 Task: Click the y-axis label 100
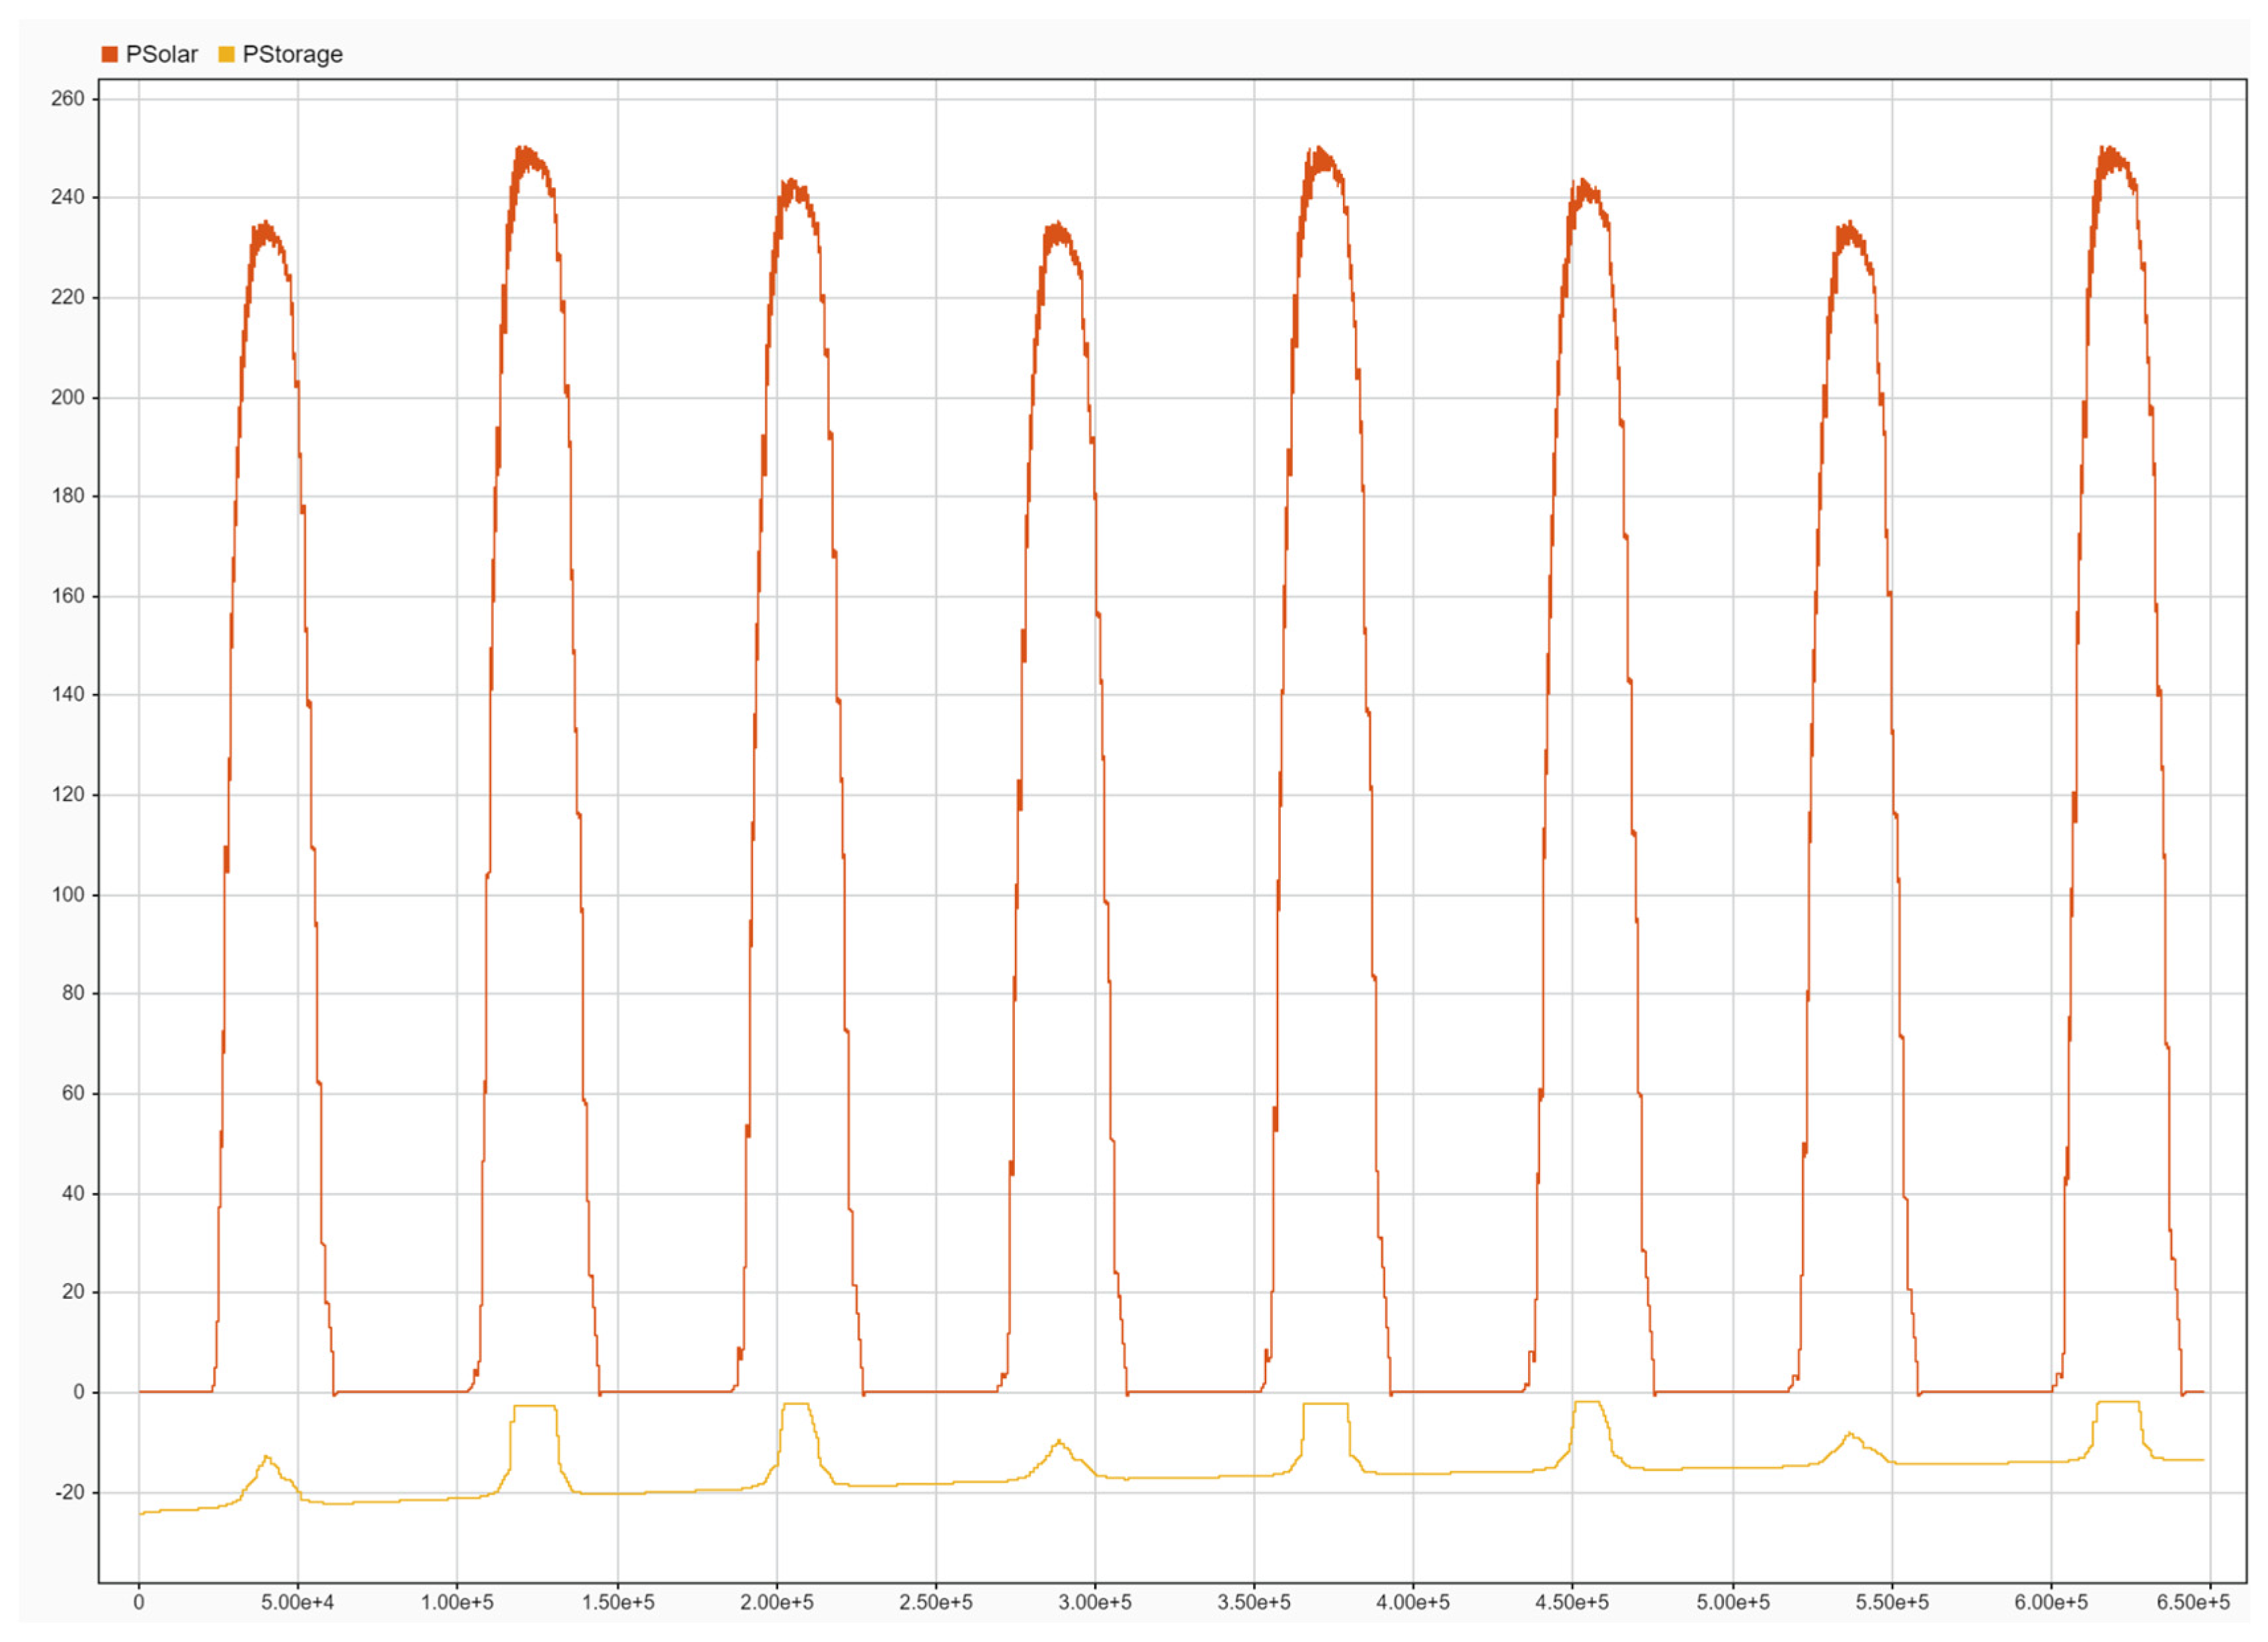coord(68,895)
